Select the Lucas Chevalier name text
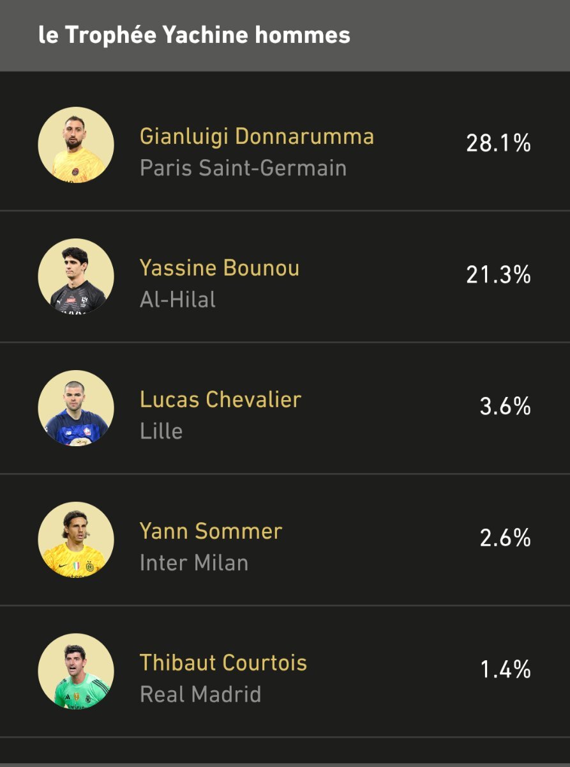Screen dimensions: 570x767 [x=220, y=399]
